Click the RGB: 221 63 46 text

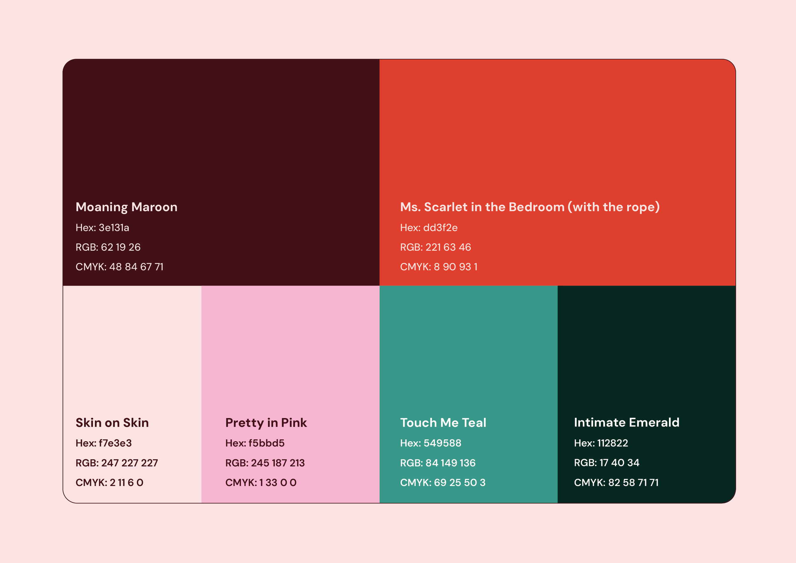(x=435, y=247)
